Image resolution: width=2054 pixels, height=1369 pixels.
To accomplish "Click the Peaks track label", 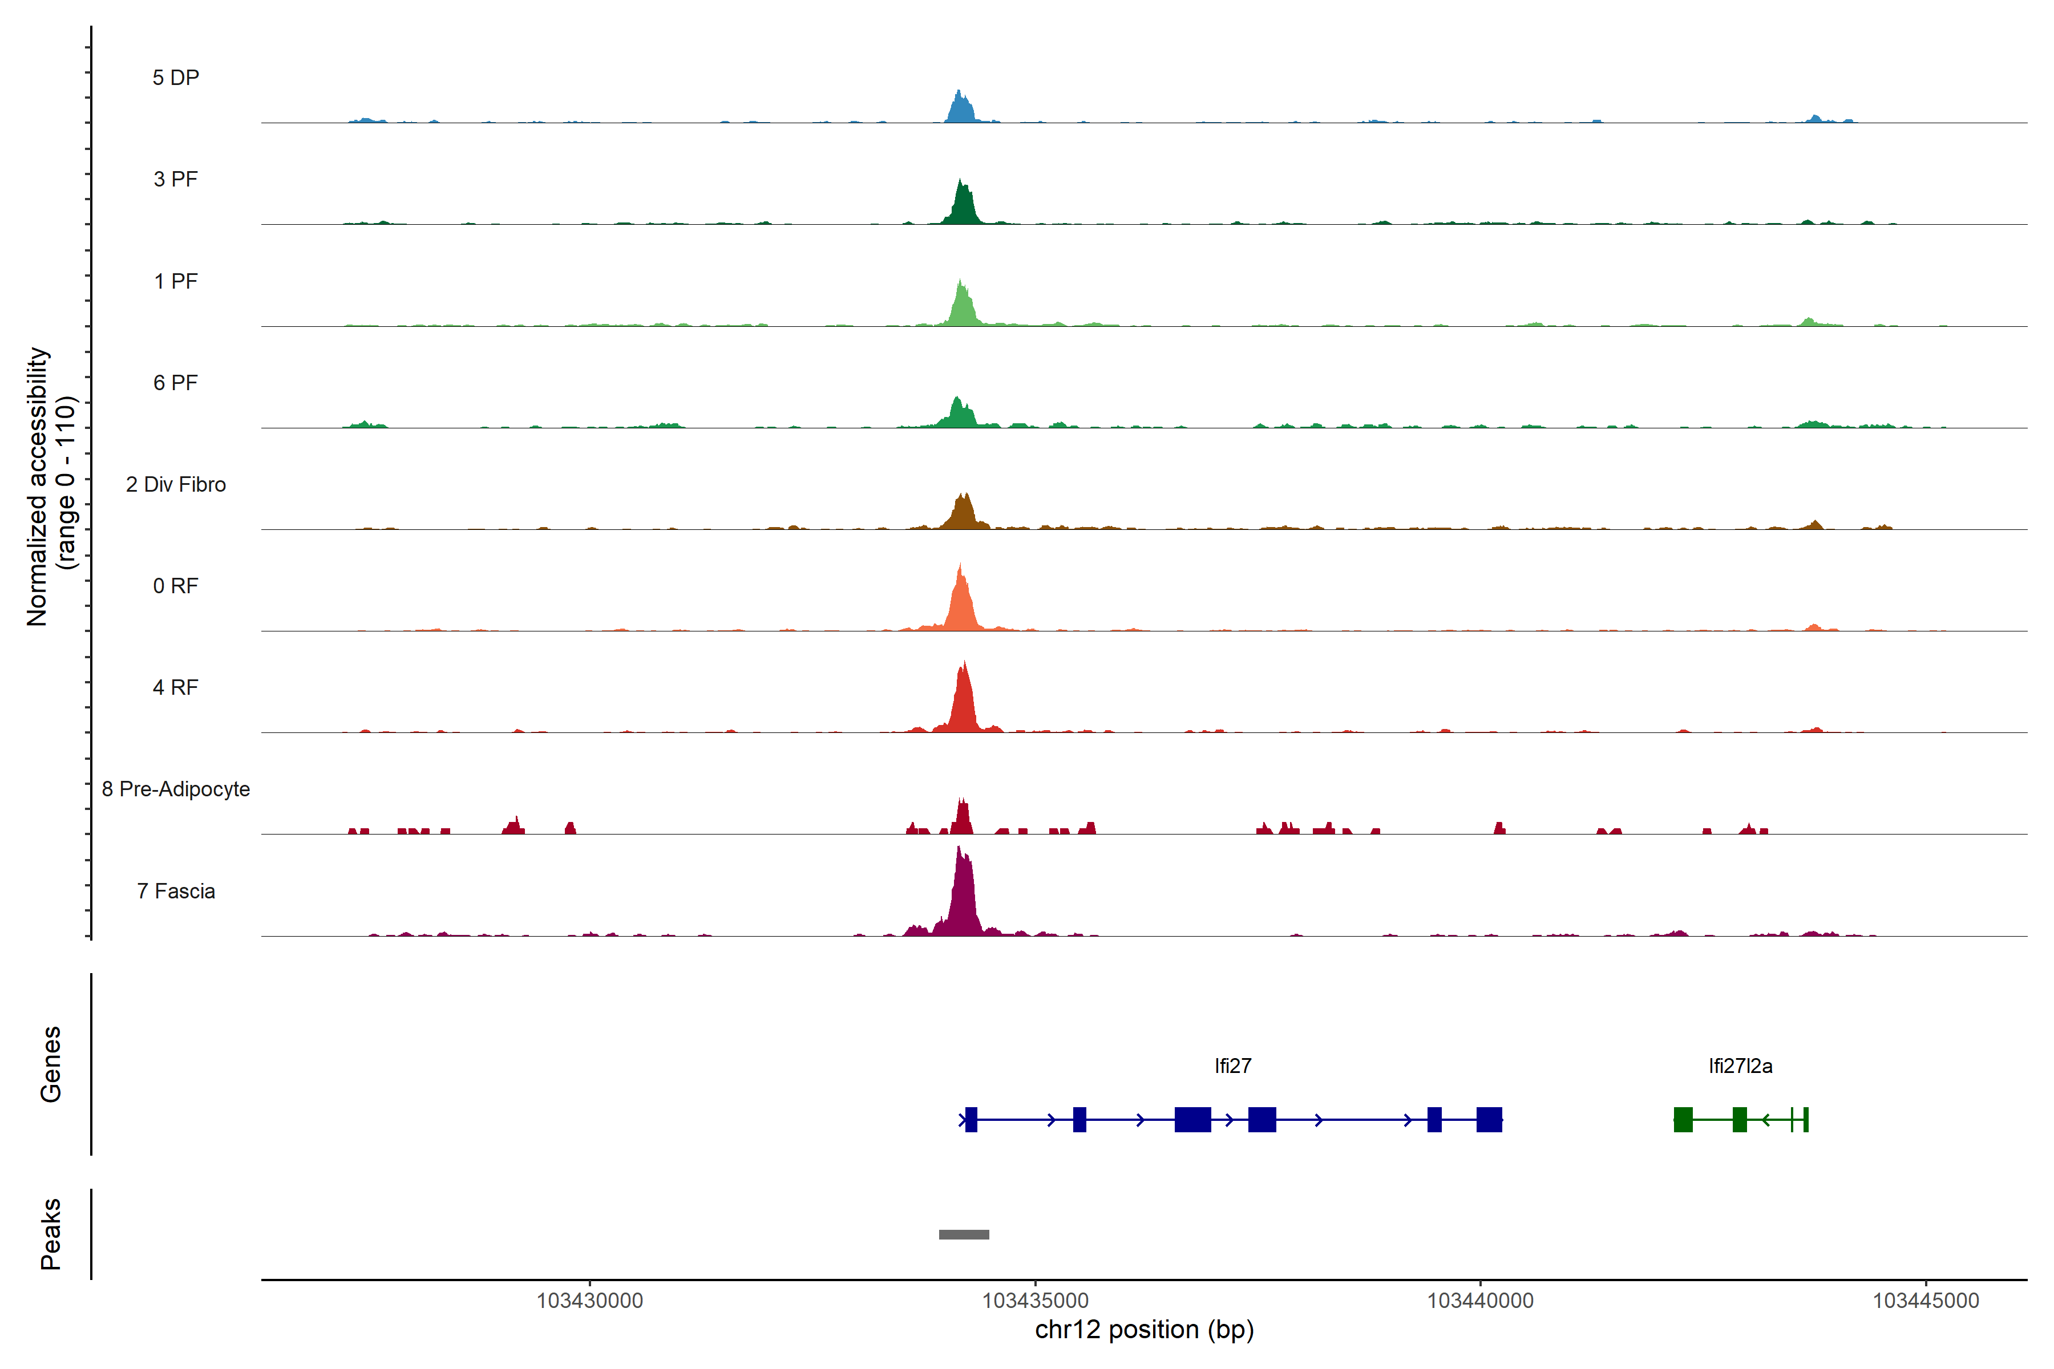I will [x=51, y=1234].
